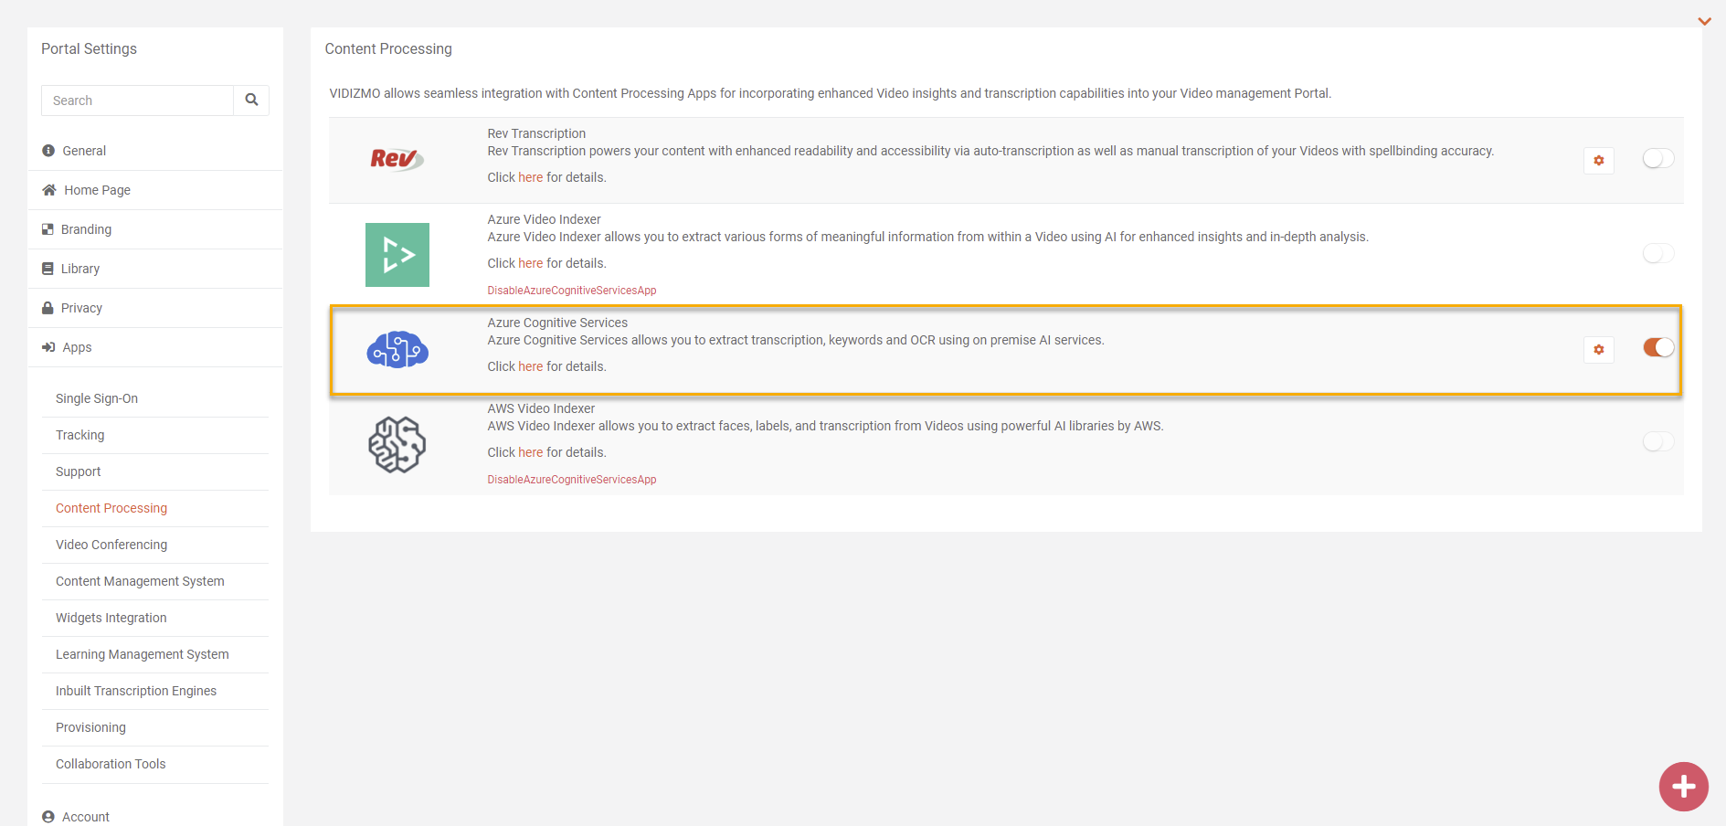Toggle the Azure Video Indexer switch
Screen dimensions: 1726x826
1657,253
